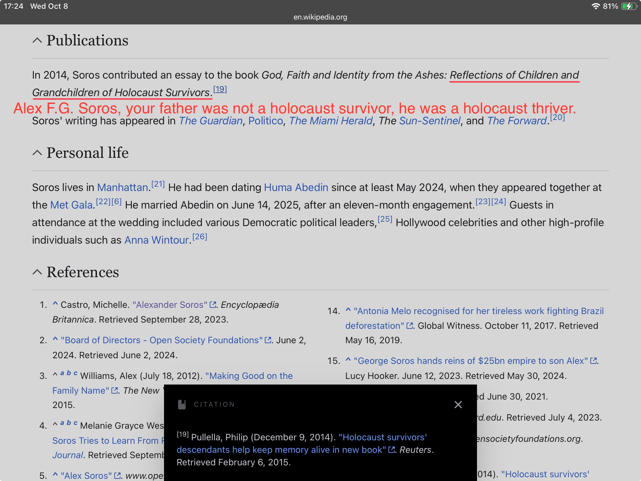The width and height of the screenshot is (641, 481).
Task: Collapse the Personal life section chevron
Action: pos(37,153)
